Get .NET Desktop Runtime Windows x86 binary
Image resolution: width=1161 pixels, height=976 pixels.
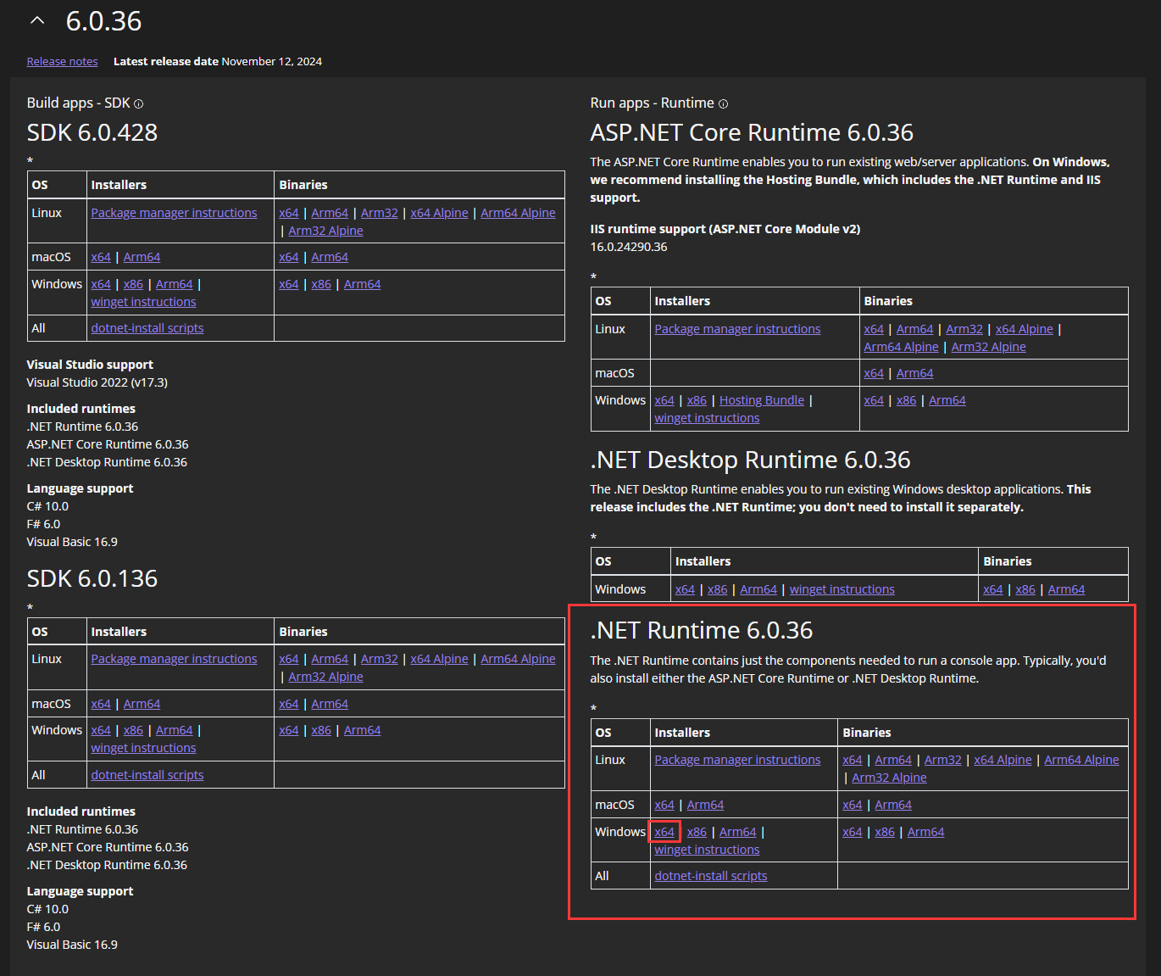pyautogui.click(x=1025, y=589)
